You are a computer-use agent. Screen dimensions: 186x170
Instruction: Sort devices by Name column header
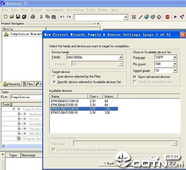click(x=68, y=96)
